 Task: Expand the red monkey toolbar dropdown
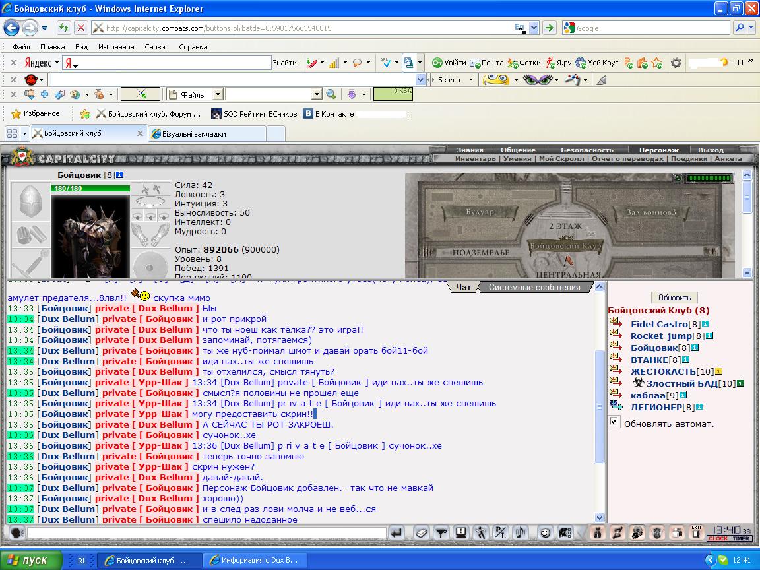point(41,79)
